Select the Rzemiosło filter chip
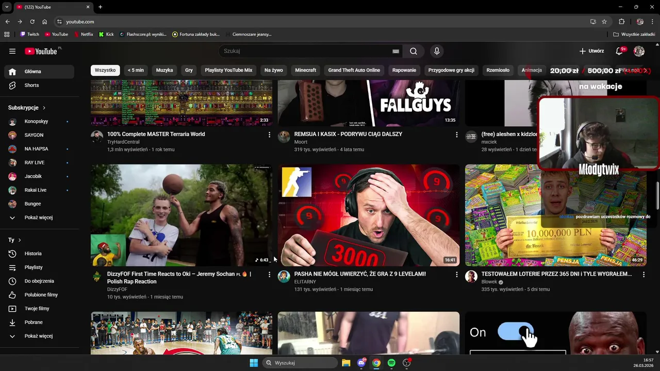This screenshot has width=660, height=371. pos(498,70)
